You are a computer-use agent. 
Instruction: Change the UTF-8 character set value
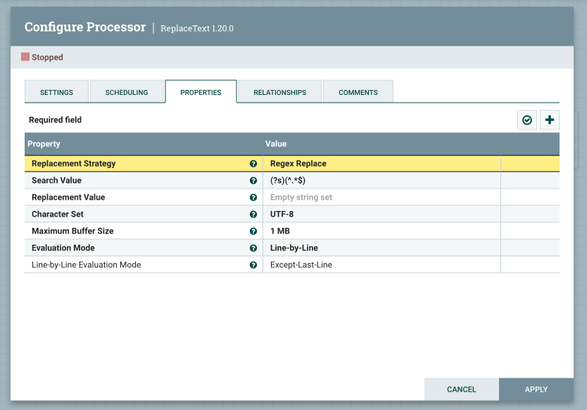(381, 214)
